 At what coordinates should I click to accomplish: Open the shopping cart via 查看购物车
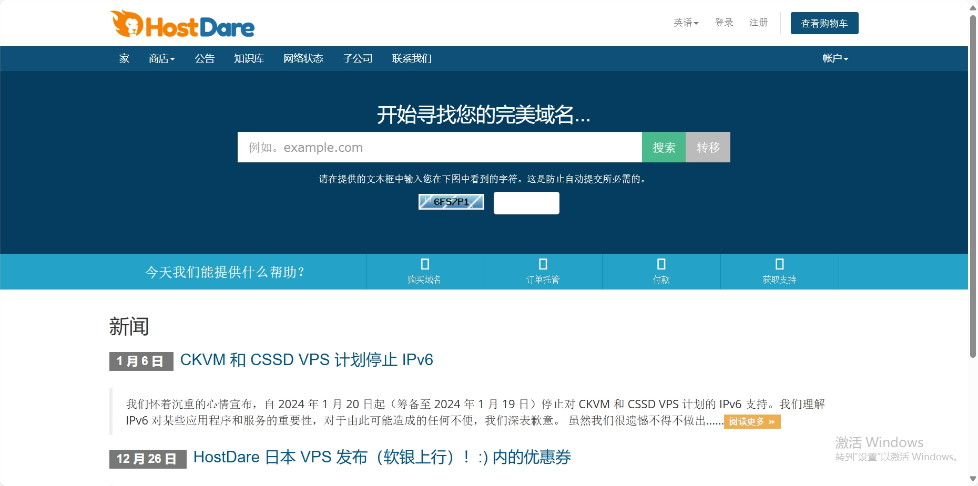point(824,23)
